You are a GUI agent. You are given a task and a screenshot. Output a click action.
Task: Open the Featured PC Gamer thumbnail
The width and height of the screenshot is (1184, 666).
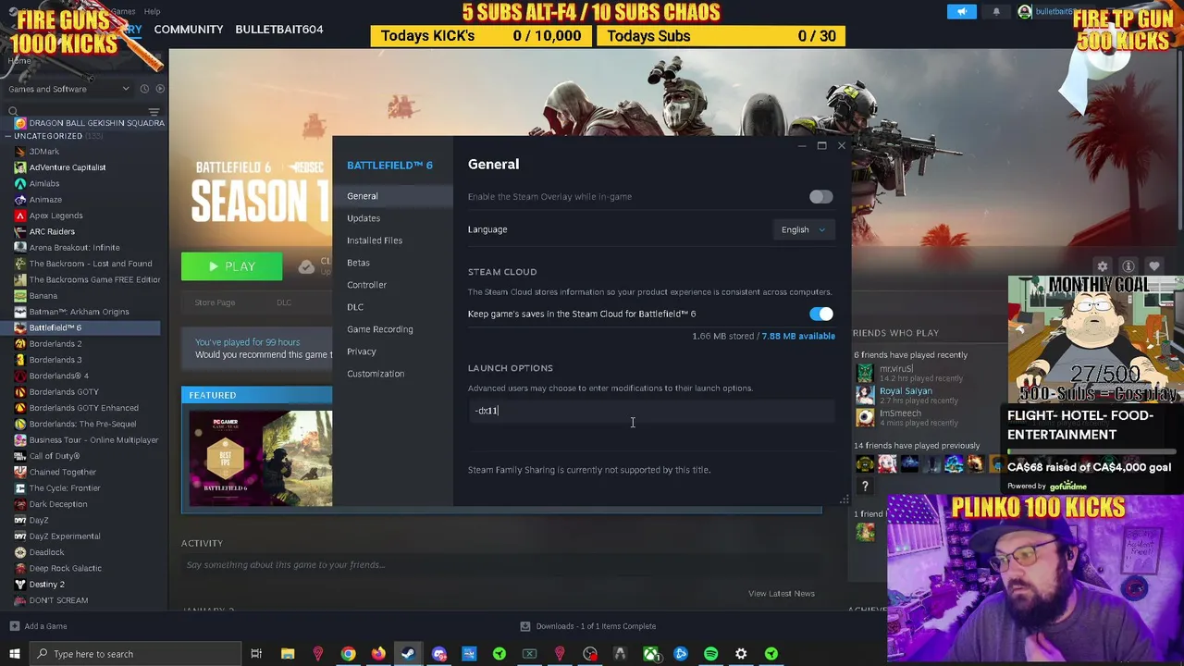tap(261, 459)
